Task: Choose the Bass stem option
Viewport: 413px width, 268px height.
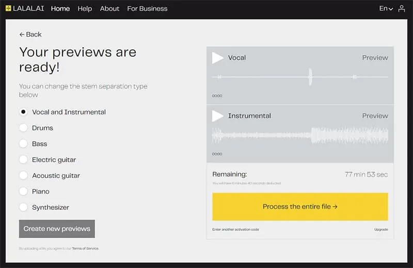Action: 23,144
